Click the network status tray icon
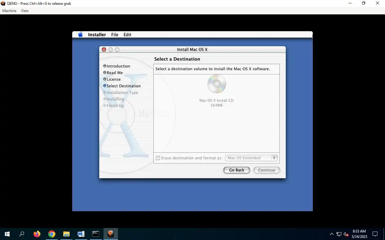Viewport: 385px width, 240px height. [x=339, y=234]
